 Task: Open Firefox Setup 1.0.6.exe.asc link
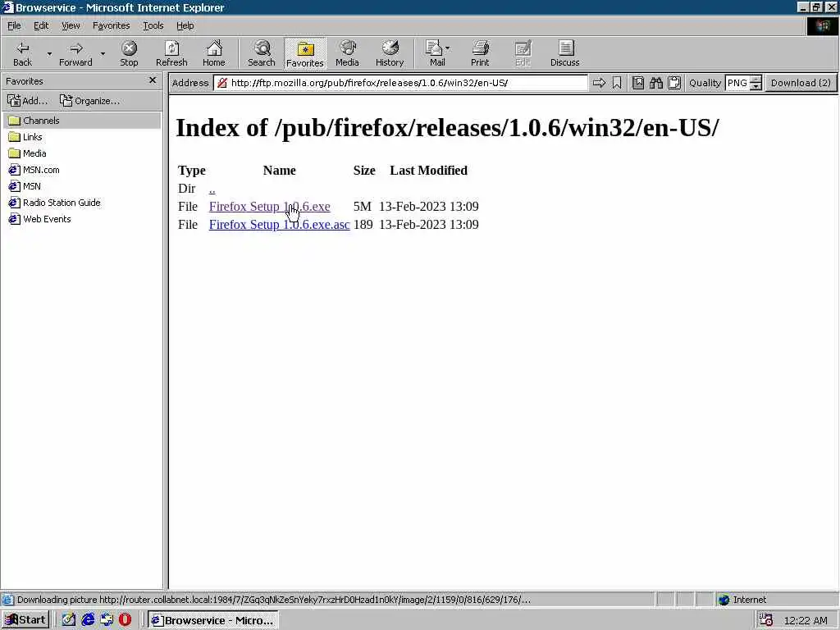(279, 225)
